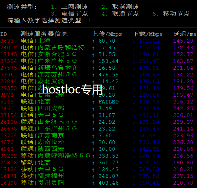Click the 测速服务器信息 column header

(44, 34)
